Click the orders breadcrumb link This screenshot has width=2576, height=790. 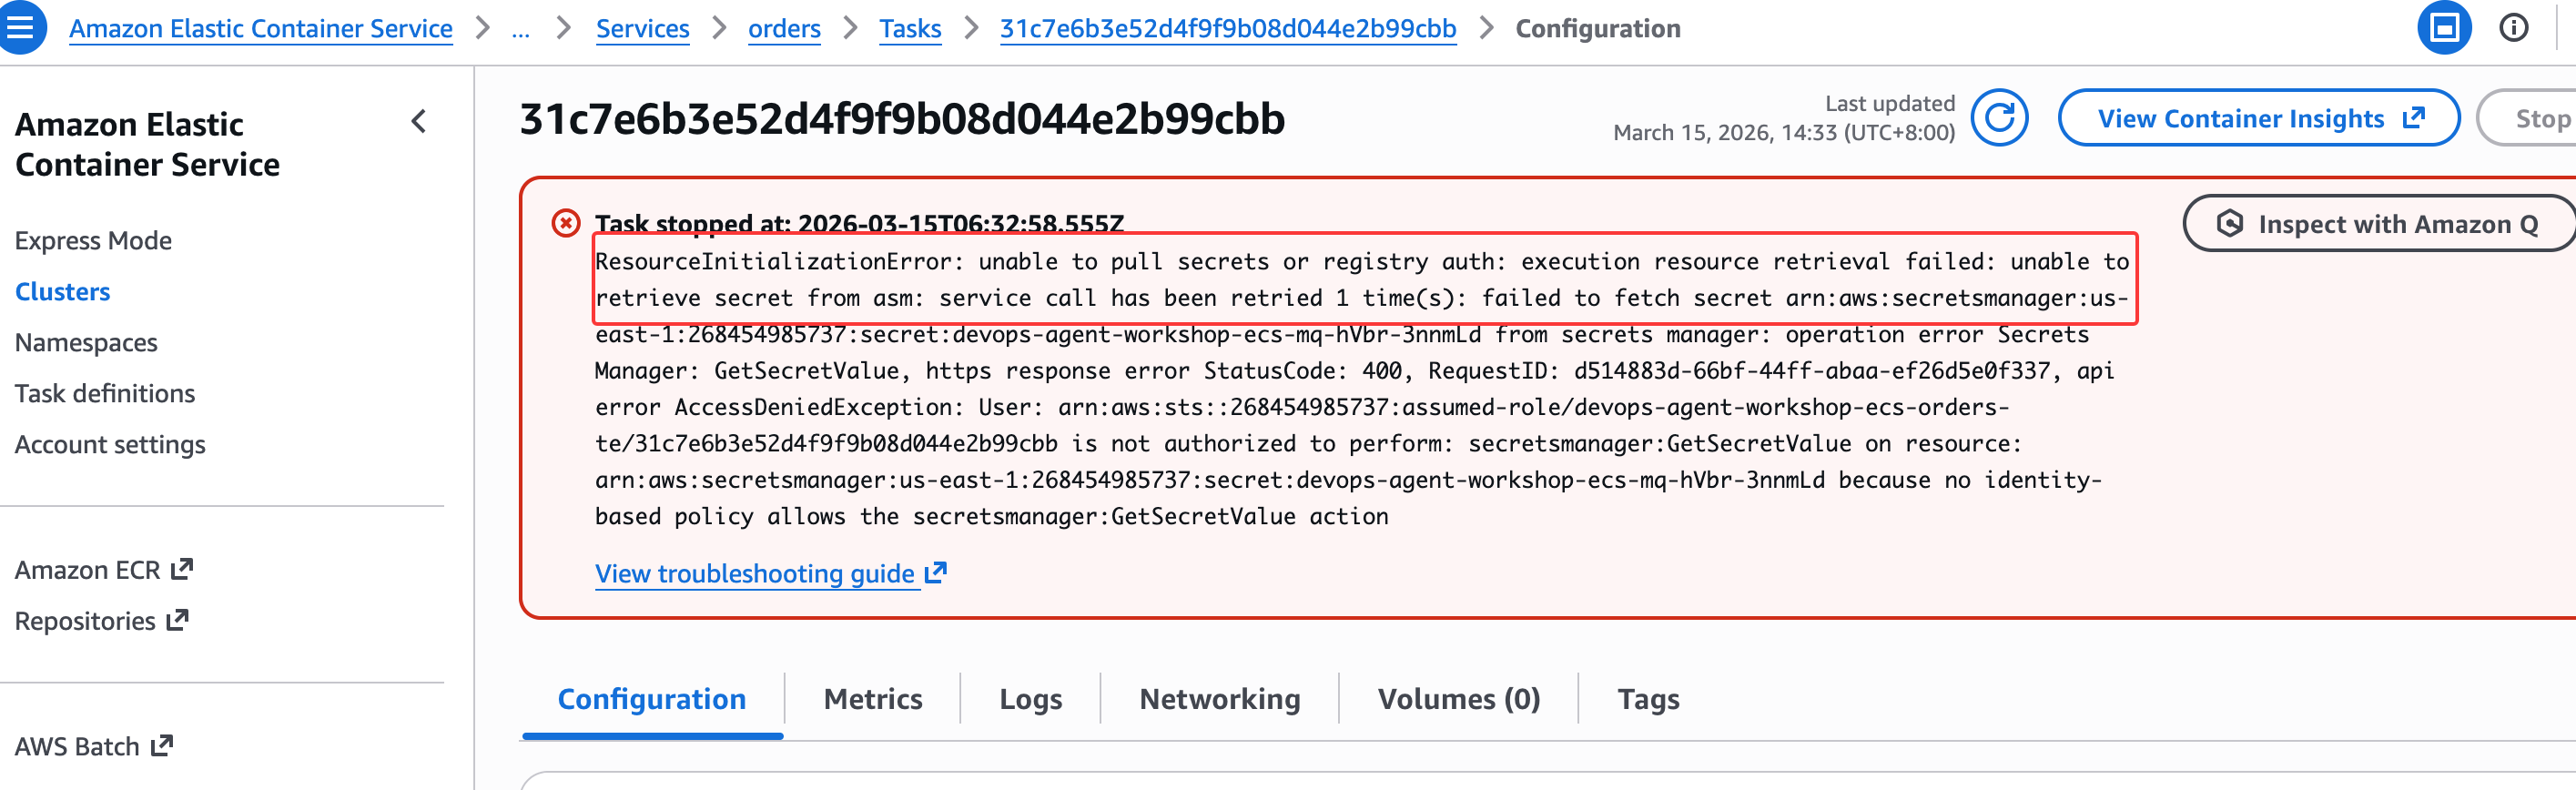coord(784,29)
